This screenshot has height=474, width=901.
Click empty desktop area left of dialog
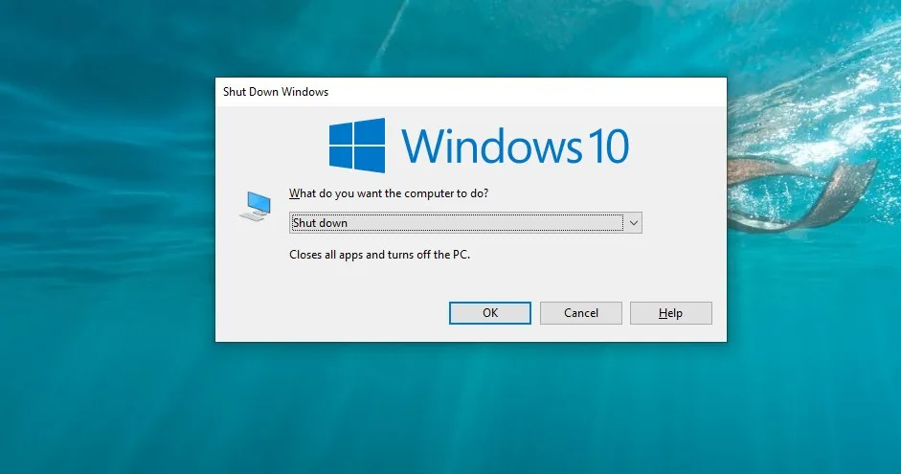point(105,239)
